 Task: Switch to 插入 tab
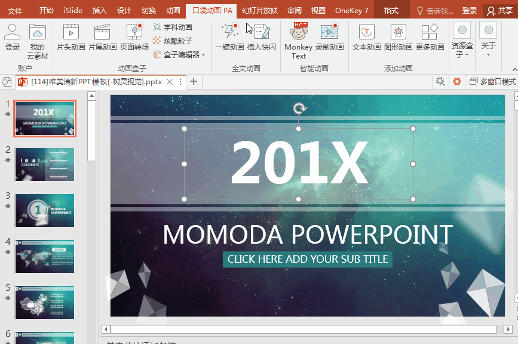pyautogui.click(x=99, y=11)
